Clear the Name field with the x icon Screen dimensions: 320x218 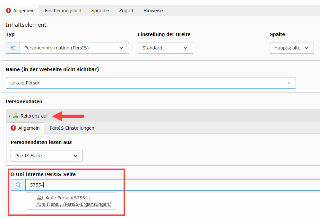tap(289, 83)
